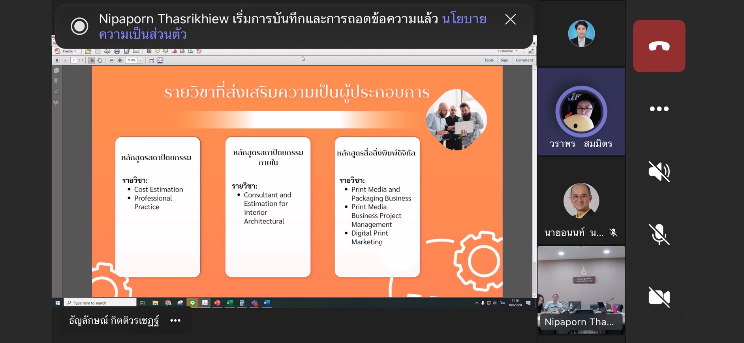Image resolution: width=744 pixels, height=343 pixels.
Task: Open options for presenter ธัญลักษณ์ กิตติวรเชฏฐ์
Action: click(175, 321)
